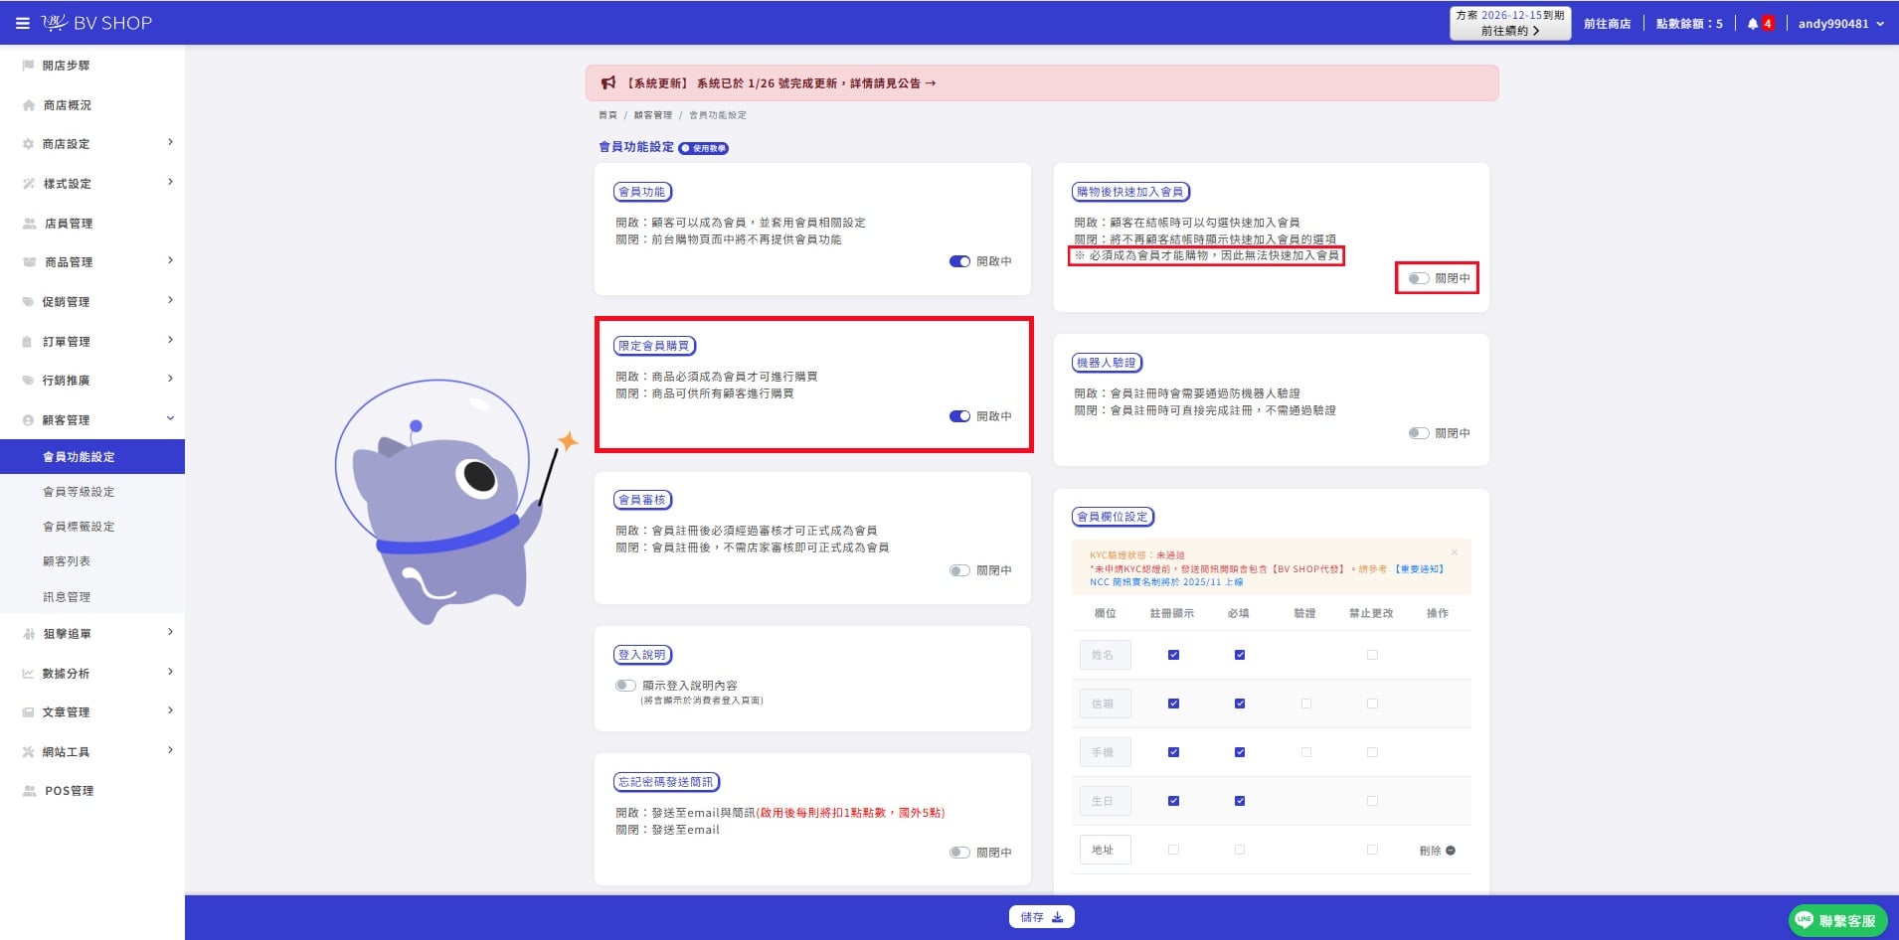Viewport: 1899px width, 940px height.
Task: Collapse the 顧客管理 submenu chevron
Action: pos(170,418)
